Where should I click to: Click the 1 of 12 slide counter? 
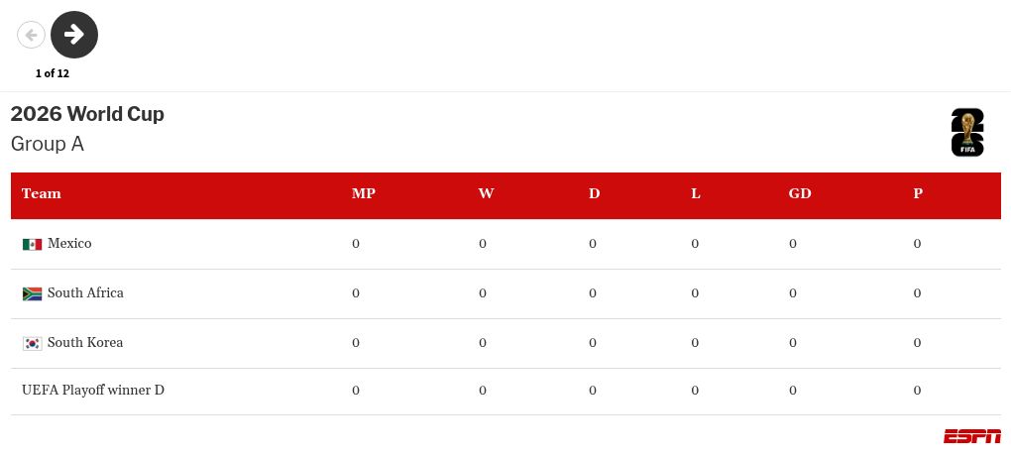[x=53, y=73]
